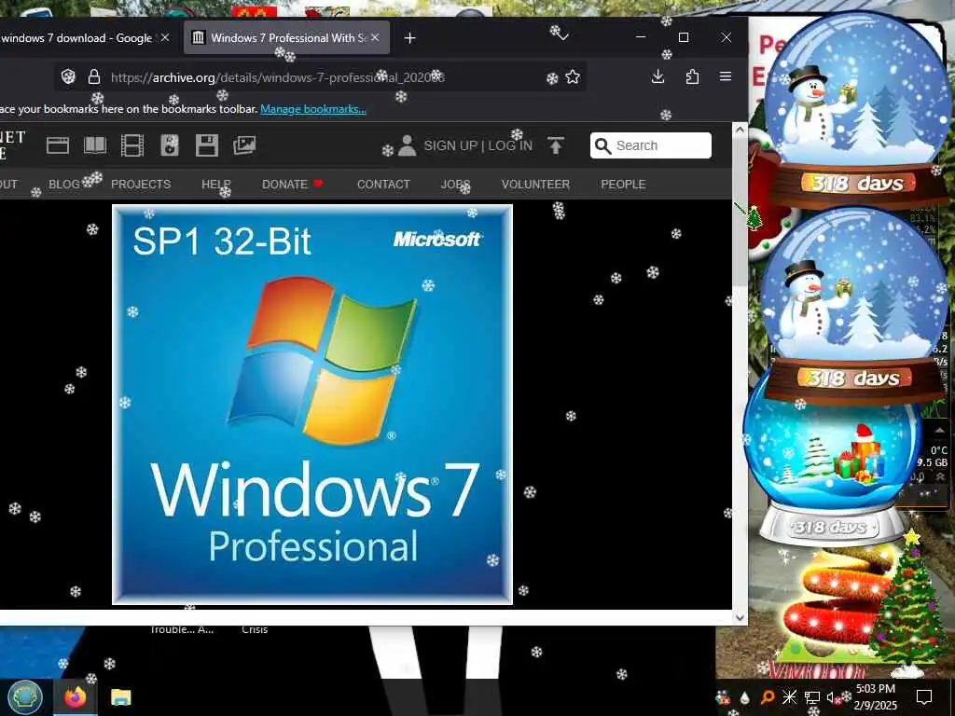Open the CONTACT nav item
The height and width of the screenshot is (716, 955).
(383, 184)
